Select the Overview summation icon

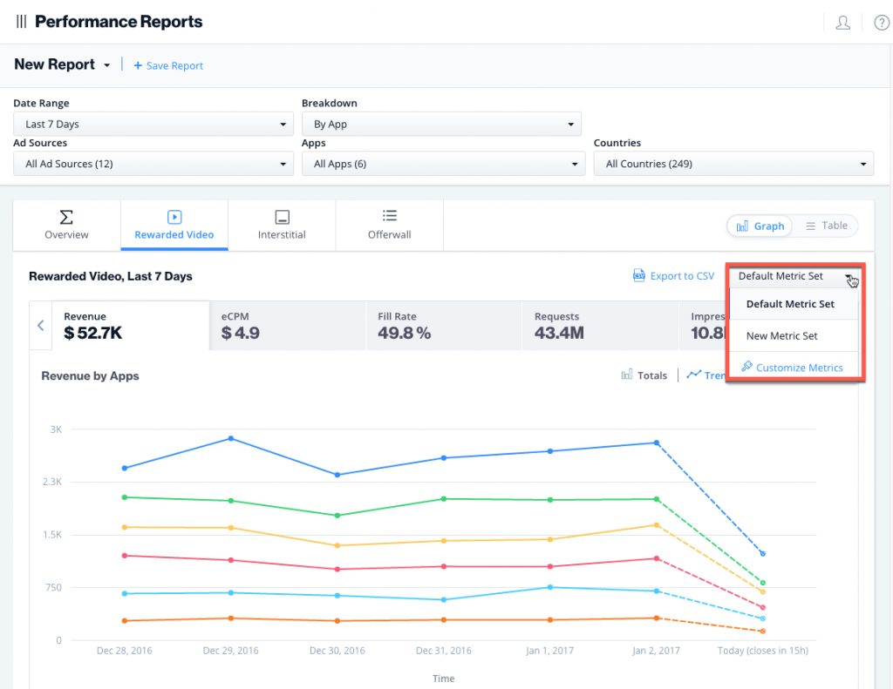tap(66, 216)
